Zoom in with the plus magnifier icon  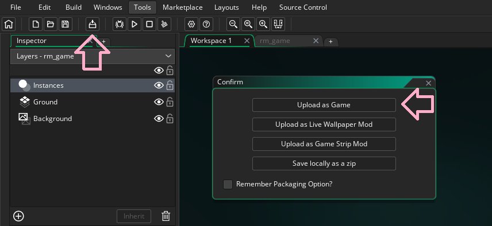pos(263,24)
